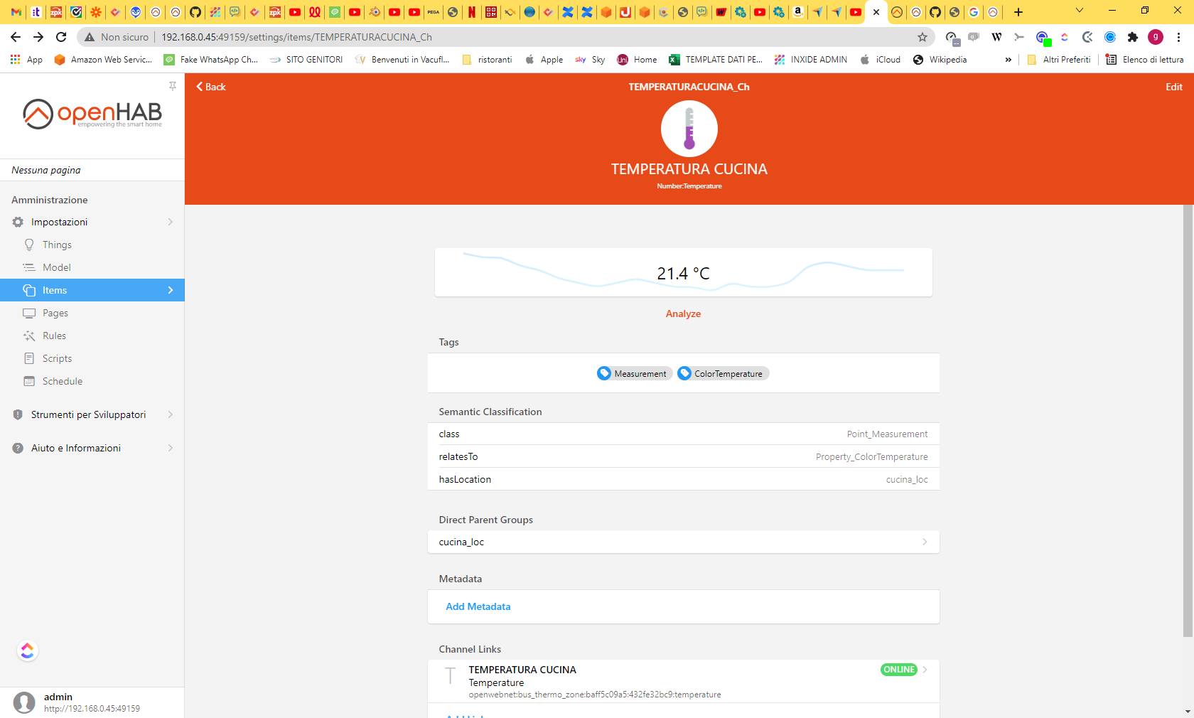
Task: Open the ClickUp floating icon in the sidebar
Action: pos(28,650)
